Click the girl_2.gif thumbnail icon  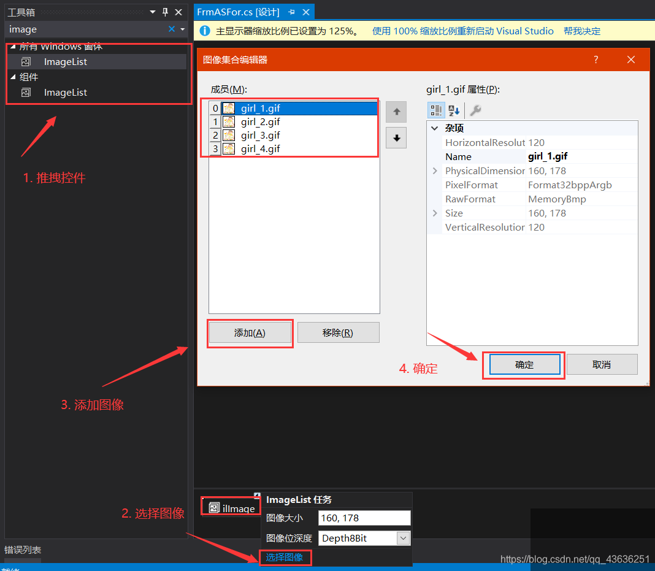tap(229, 122)
